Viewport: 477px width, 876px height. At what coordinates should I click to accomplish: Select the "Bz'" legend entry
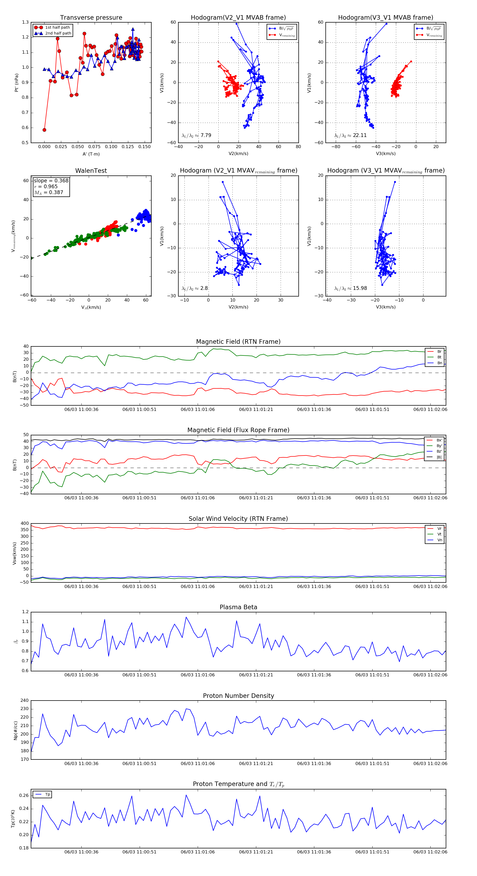(435, 451)
